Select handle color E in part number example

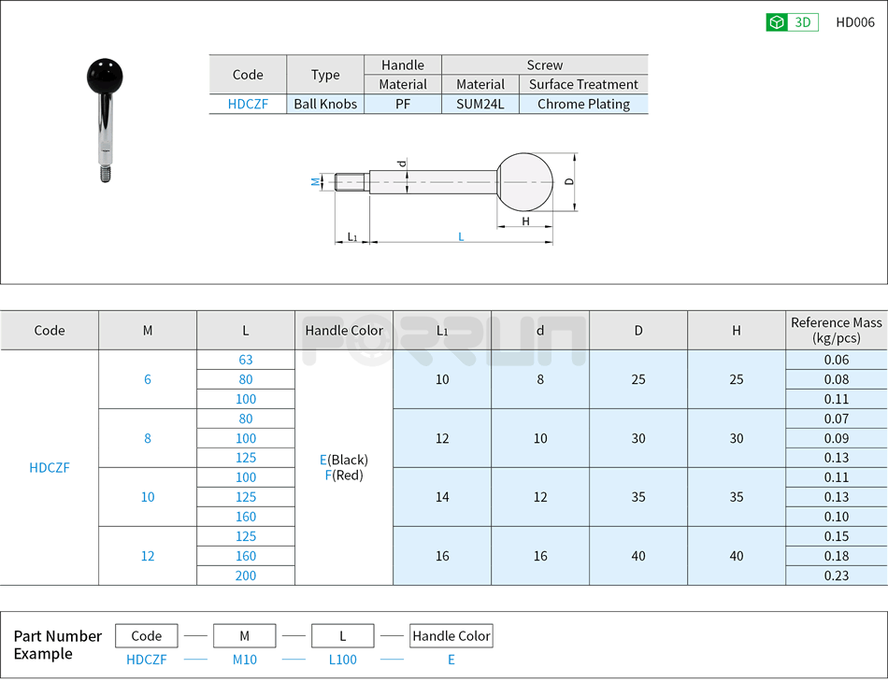point(451,660)
